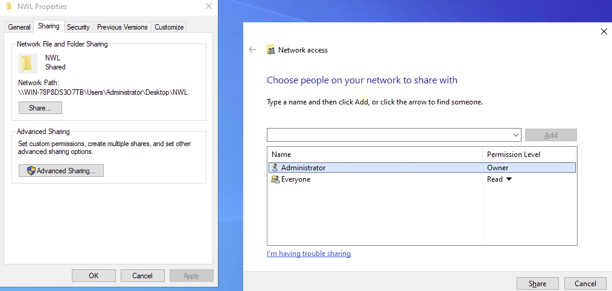Switch to the General tab

click(x=19, y=27)
